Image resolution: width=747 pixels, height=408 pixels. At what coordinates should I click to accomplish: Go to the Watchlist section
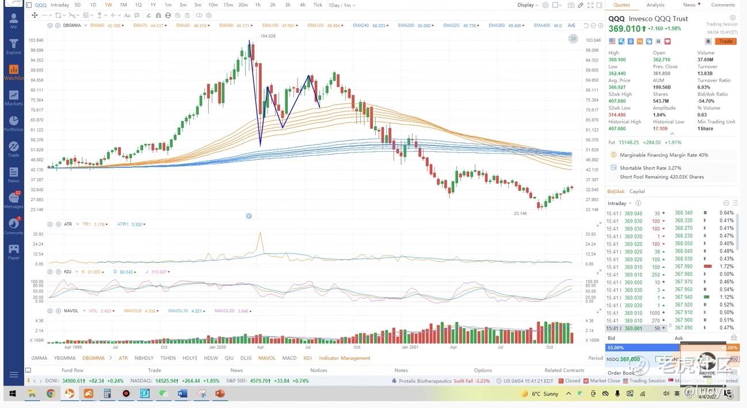14,72
